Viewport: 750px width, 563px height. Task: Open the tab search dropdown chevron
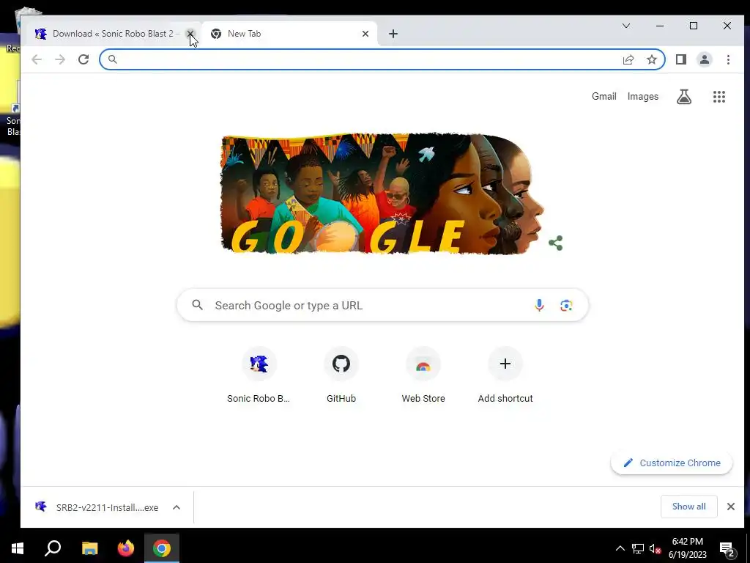click(x=625, y=26)
